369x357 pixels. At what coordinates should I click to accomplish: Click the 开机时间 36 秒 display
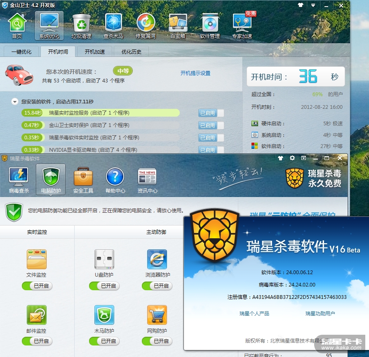296,77
